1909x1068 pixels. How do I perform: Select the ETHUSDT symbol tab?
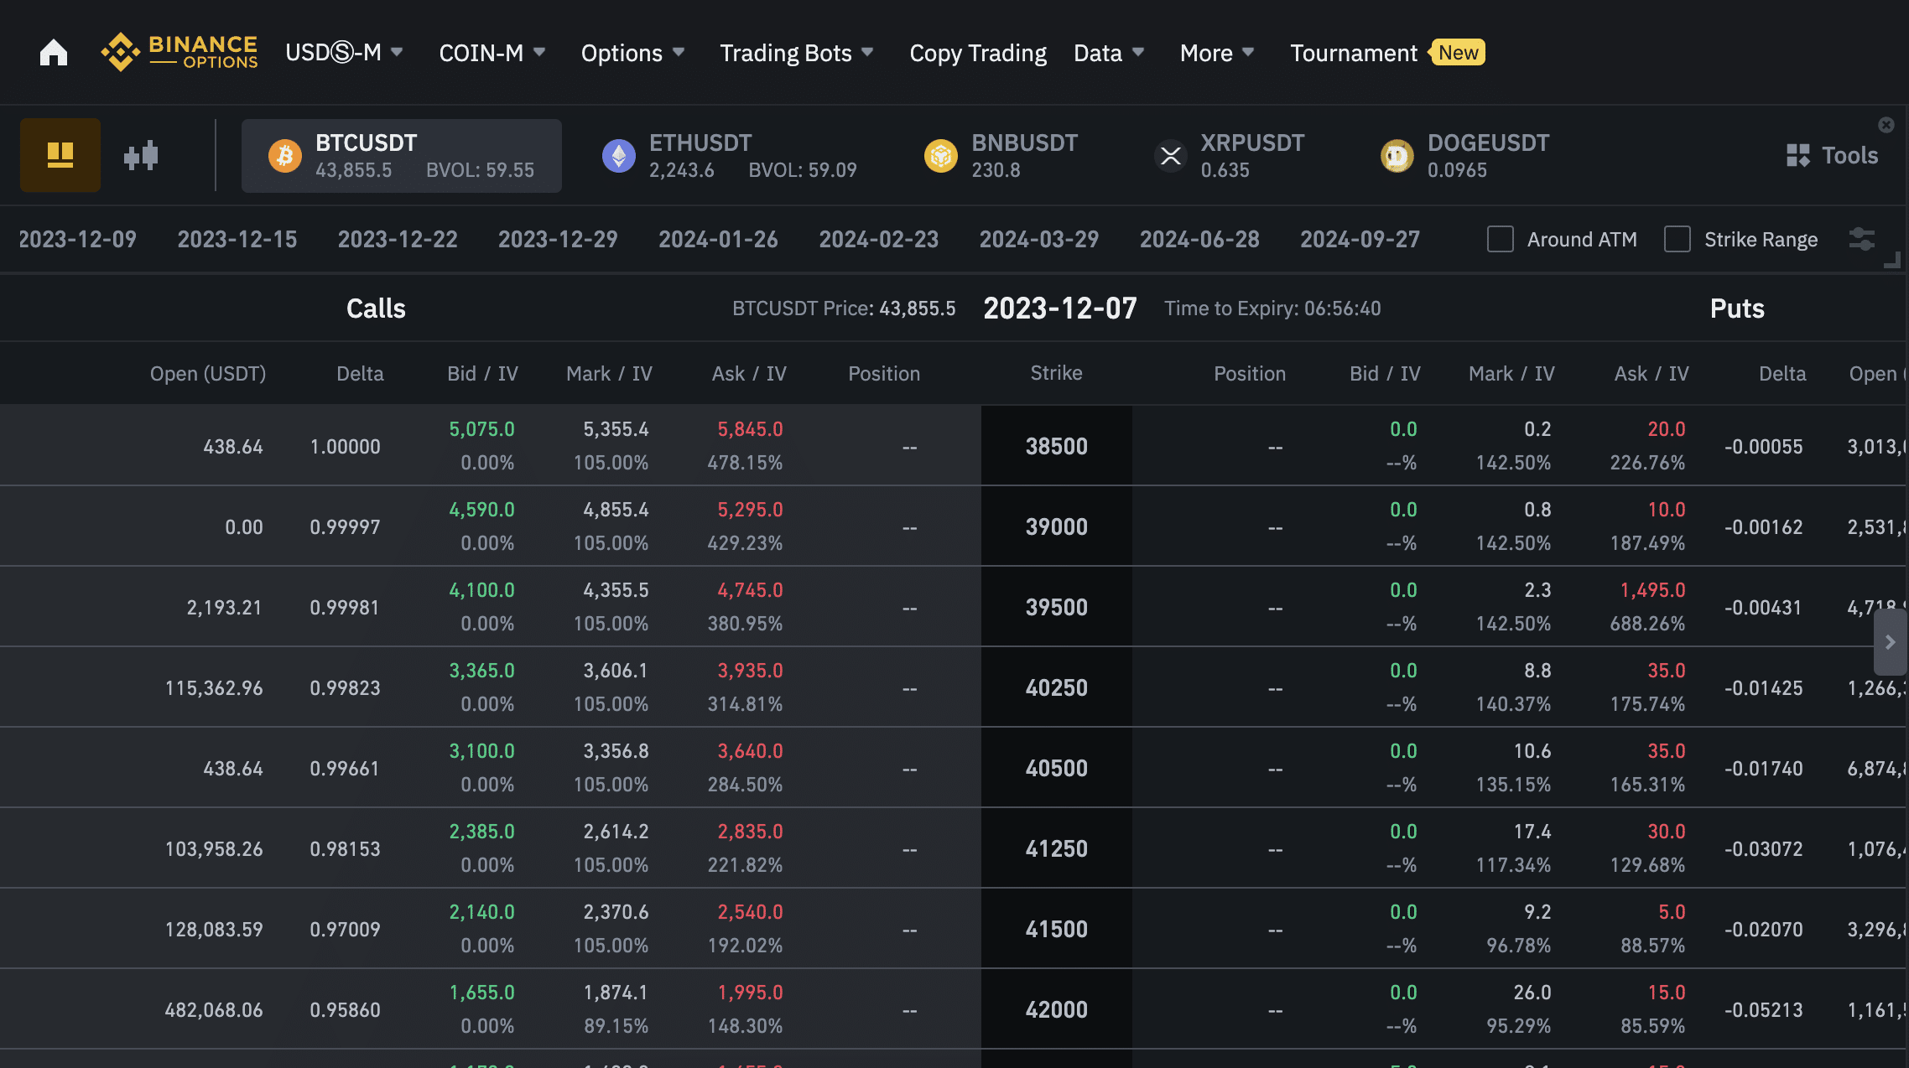click(730, 156)
